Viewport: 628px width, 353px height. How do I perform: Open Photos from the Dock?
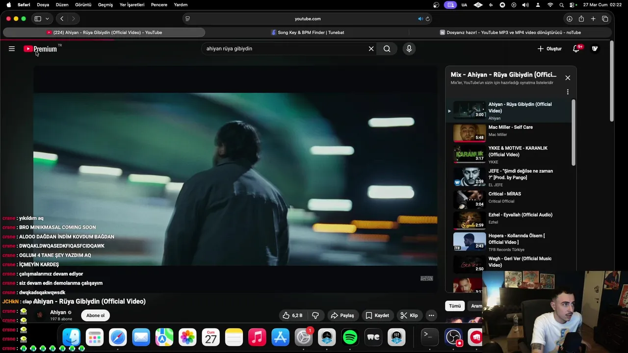coord(187,337)
